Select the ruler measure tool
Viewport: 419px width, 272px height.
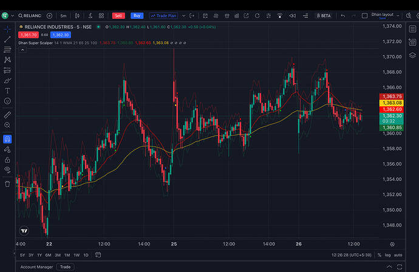(x=7, y=115)
